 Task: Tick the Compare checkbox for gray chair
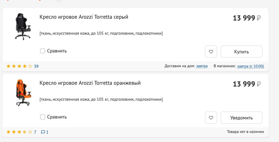43,51
